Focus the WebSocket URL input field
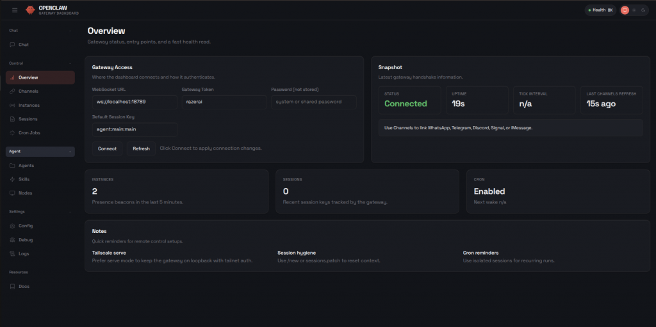The width and height of the screenshot is (656, 327). click(135, 102)
